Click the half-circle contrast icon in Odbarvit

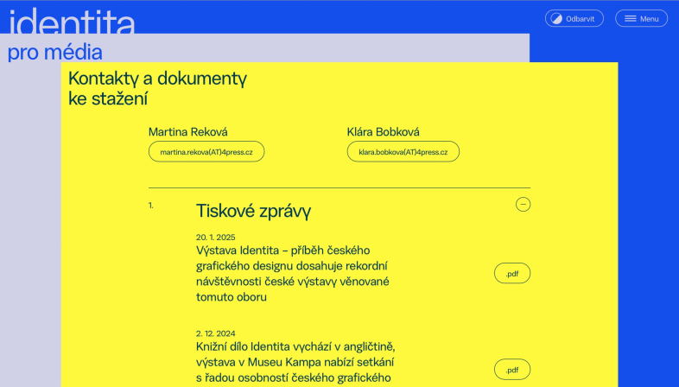556,19
